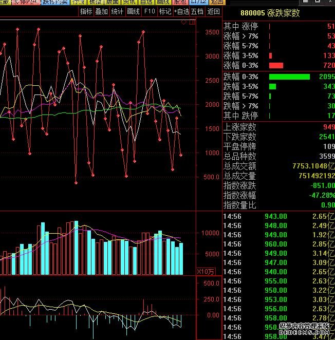Click the 其中 涨停 row

point(279,26)
